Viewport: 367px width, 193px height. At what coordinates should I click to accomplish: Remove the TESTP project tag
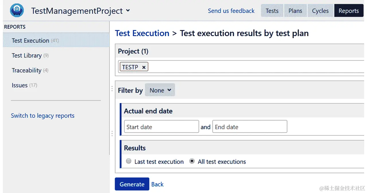pos(144,67)
